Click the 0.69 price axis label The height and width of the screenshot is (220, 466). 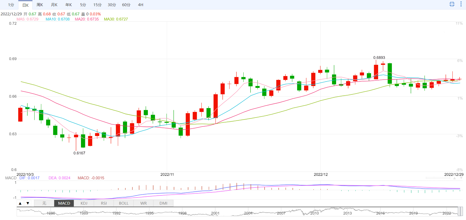(x=13, y=59)
